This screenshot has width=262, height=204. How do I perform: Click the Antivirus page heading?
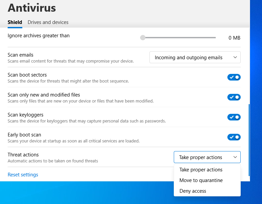32,7
